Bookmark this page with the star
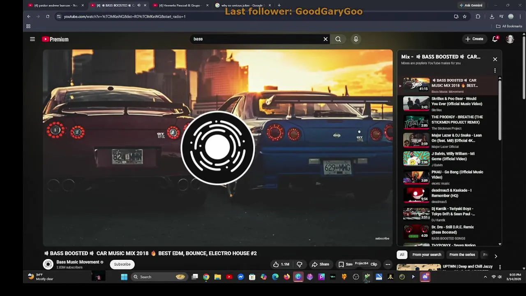The height and width of the screenshot is (296, 526). [x=465, y=16]
